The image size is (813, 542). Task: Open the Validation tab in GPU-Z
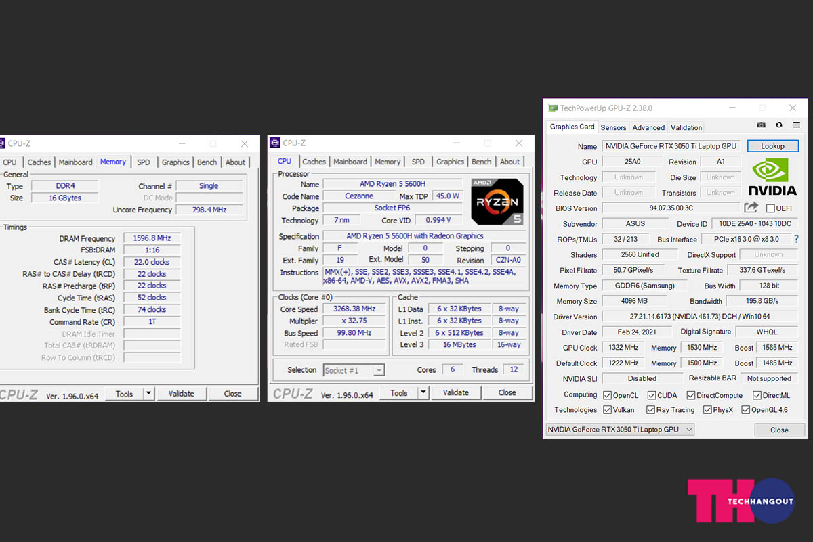pos(686,127)
